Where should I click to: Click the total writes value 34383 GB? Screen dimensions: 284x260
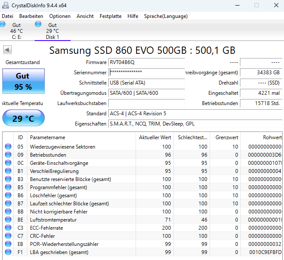coord(261,73)
